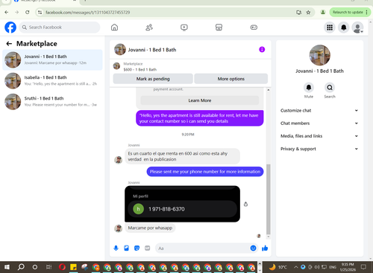Viewport: 373px width, 273px height.
Task: Open the Windows notification center icon
Action: click(x=363, y=267)
